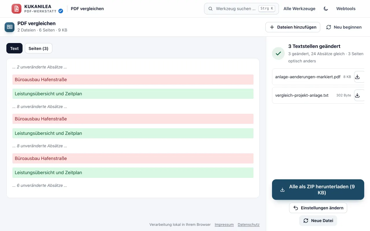Click the Kukanilea PDF logo icon
This screenshot has width=370, height=231.
point(16,9)
